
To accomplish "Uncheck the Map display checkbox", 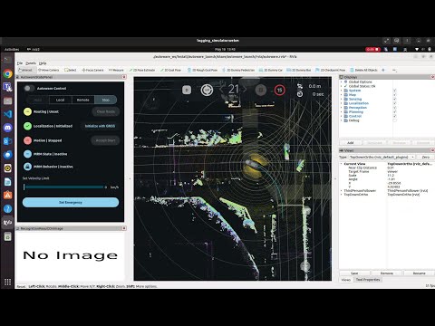I will 394,95.
